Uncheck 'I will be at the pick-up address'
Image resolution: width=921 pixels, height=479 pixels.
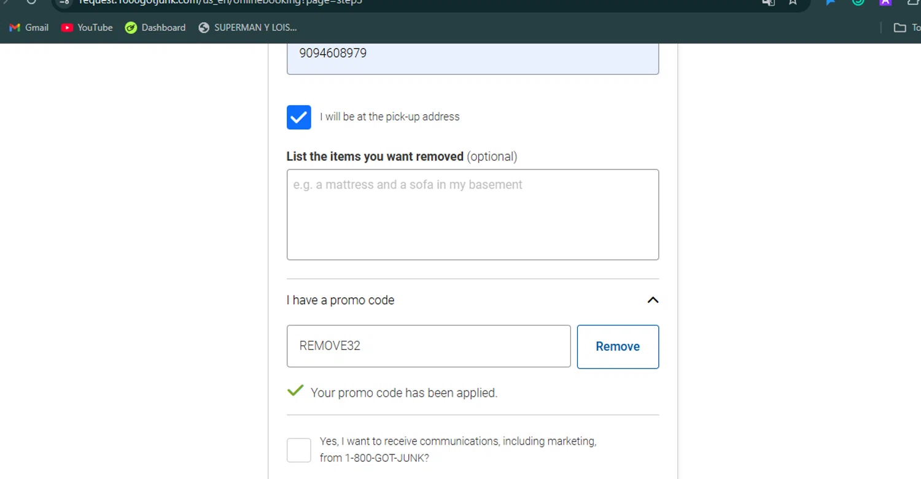point(299,117)
